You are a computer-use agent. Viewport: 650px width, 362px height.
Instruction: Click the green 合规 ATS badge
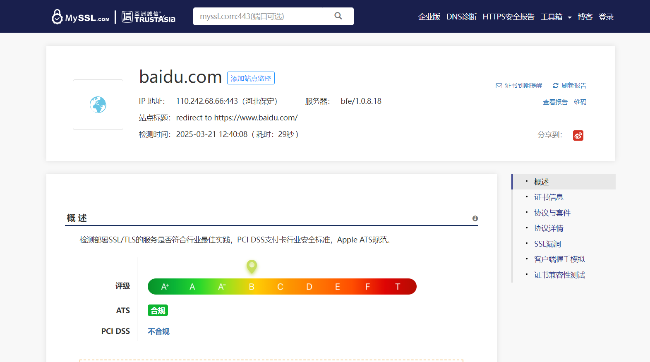point(158,311)
